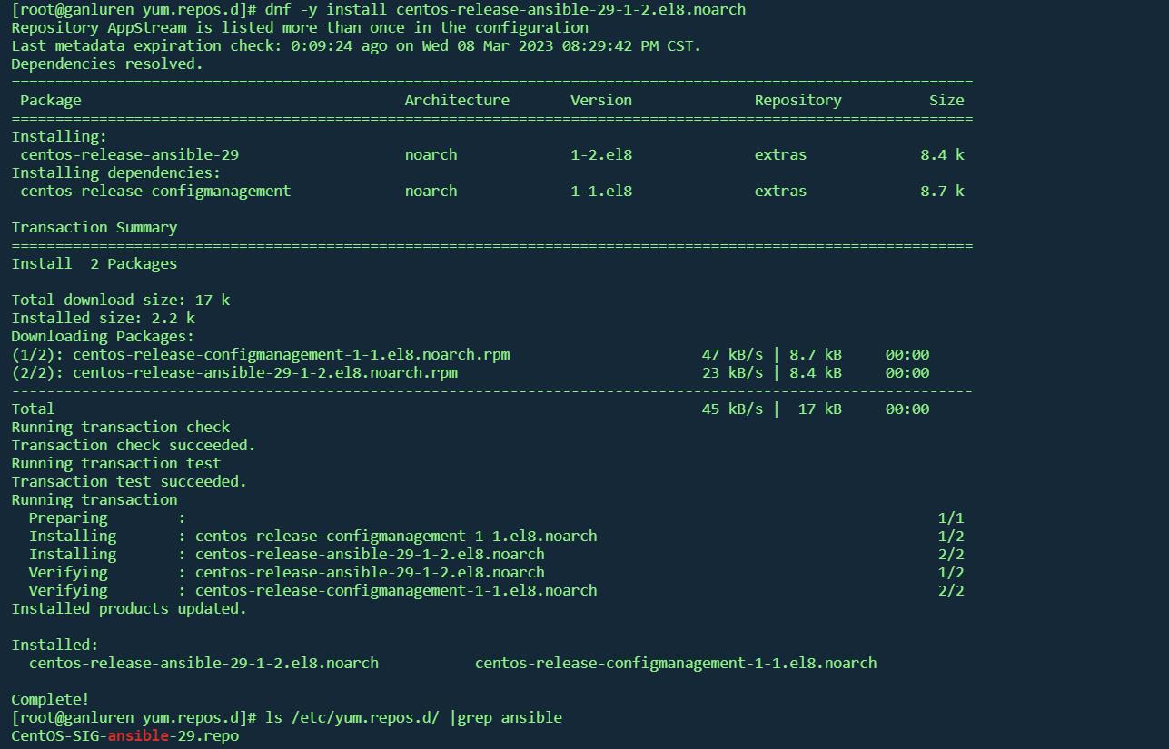Click the dnf install command text
Screen dimensions: 1169x749
[505, 9]
